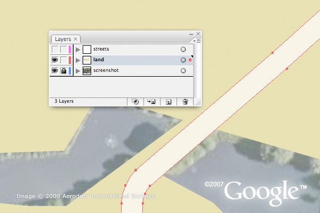
Task: Click Create New Sublayer icon
Action: click(x=151, y=102)
